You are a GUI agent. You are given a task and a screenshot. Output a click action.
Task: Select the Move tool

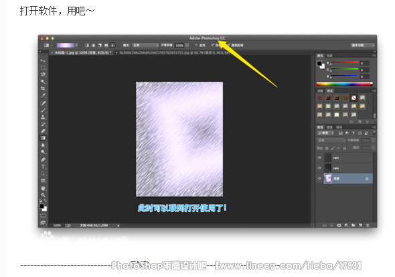point(43,61)
